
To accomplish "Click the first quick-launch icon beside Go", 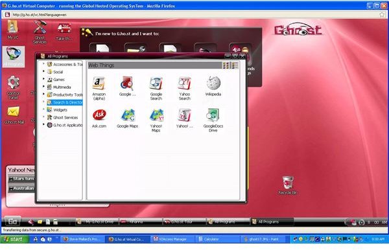I will click(31, 222).
